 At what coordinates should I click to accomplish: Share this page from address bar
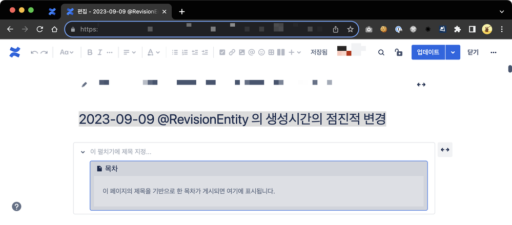[x=336, y=29]
